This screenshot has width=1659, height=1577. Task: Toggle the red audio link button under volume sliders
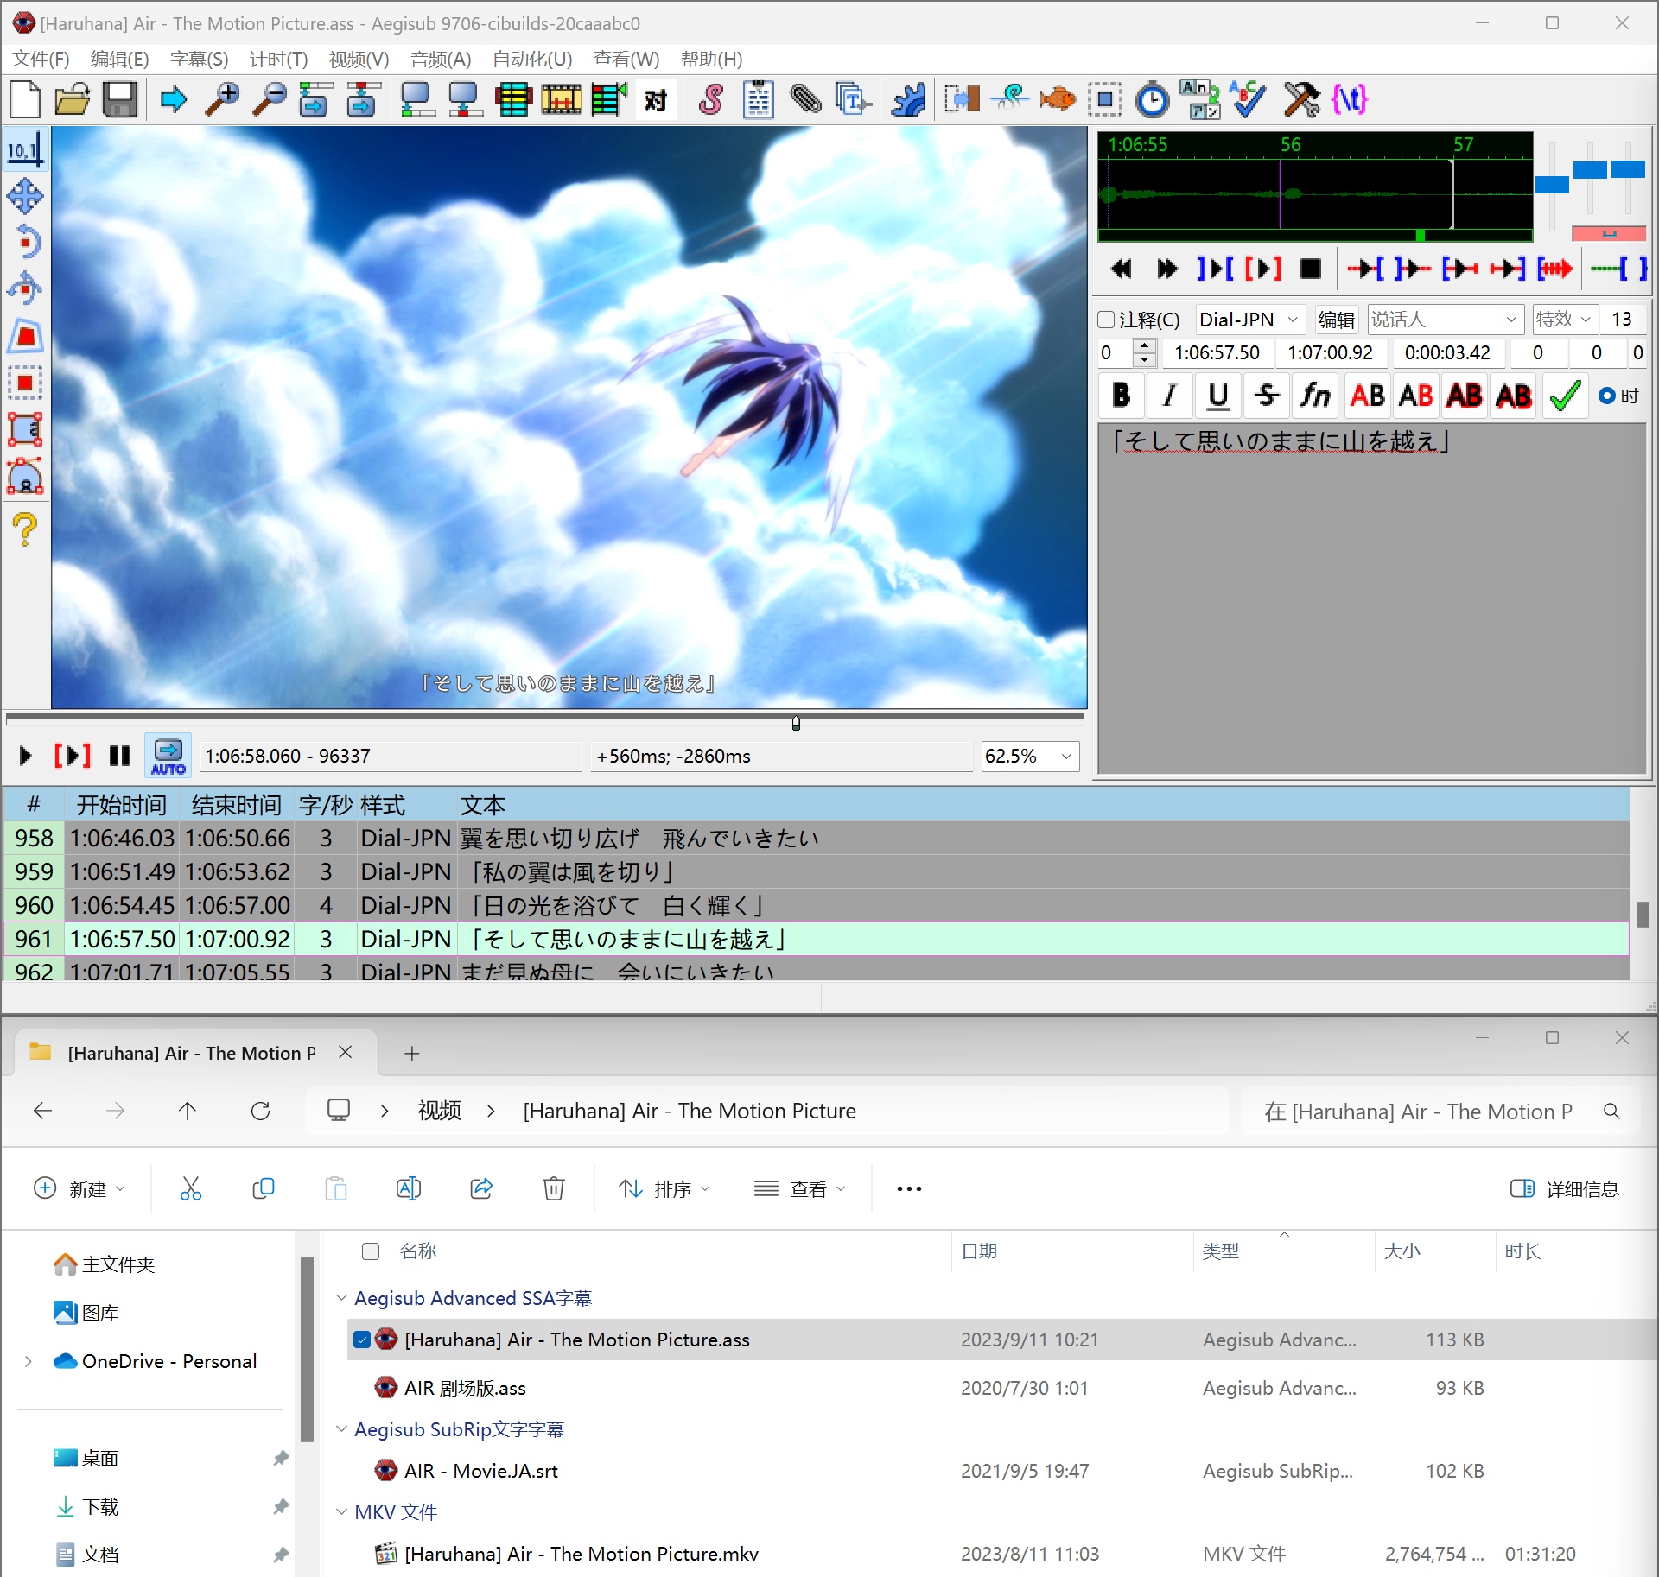pos(1608,233)
